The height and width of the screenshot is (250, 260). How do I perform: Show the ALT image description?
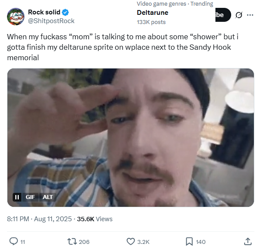(x=48, y=197)
